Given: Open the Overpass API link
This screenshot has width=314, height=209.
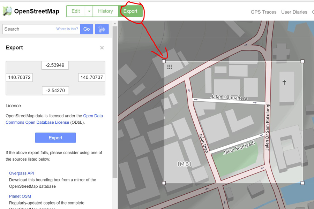Looking at the screenshot, I should (x=22, y=173).
